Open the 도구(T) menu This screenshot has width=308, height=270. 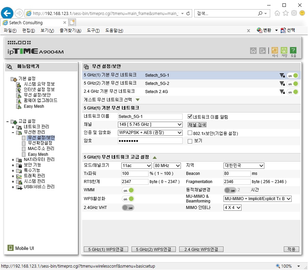[x=93, y=30]
